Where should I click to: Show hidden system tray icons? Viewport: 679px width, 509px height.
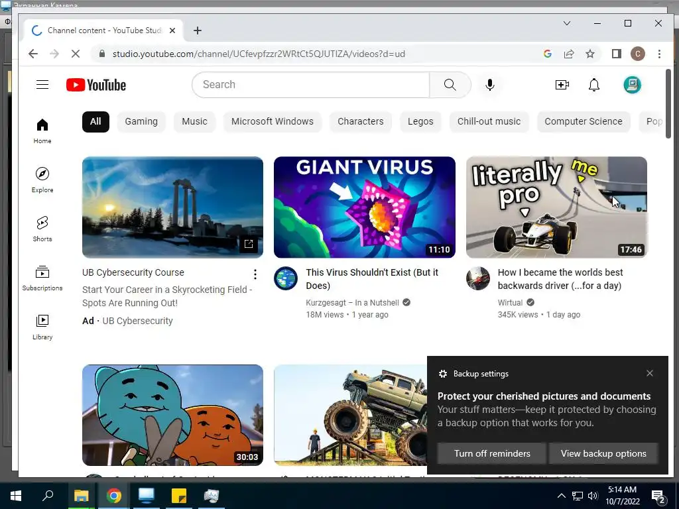tap(561, 496)
